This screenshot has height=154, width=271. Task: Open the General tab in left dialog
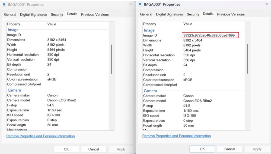[10, 15]
